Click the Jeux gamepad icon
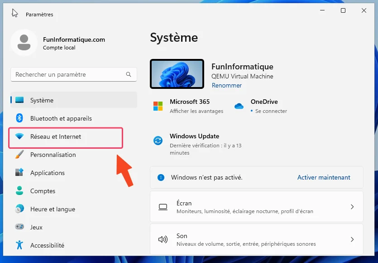Screen dimensions: 378x263 click(x=19, y=227)
